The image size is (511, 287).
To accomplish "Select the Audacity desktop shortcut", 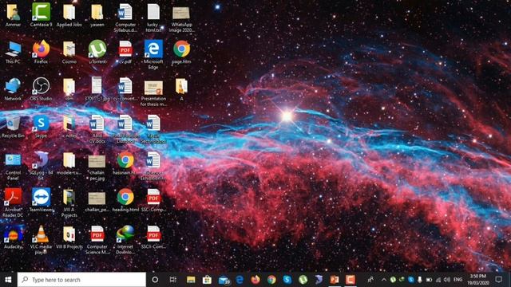I will coord(13,238).
